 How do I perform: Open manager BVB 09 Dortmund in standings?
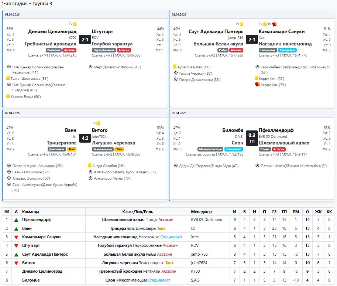(207, 220)
